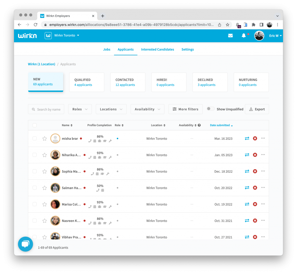Click move-stage arrows icon for Sophia
Viewport: 297px width, 274px height.
pyautogui.click(x=247, y=171)
